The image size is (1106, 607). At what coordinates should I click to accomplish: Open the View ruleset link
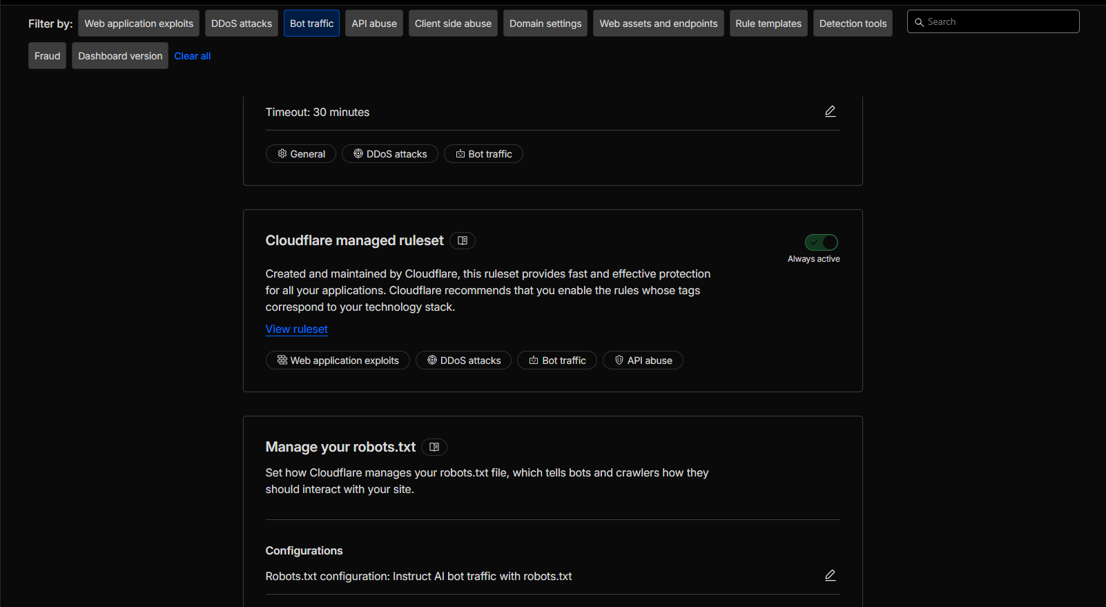click(x=297, y=329)
